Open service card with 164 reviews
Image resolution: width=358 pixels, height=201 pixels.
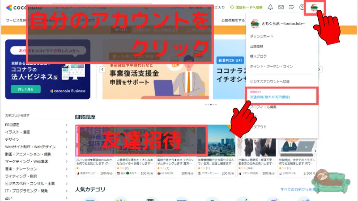point(256,151)
